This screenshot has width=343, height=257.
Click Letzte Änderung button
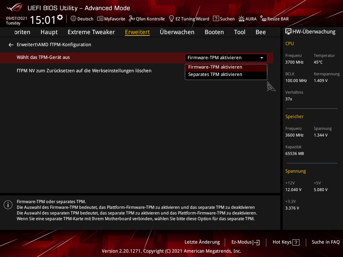click(202, 242)
